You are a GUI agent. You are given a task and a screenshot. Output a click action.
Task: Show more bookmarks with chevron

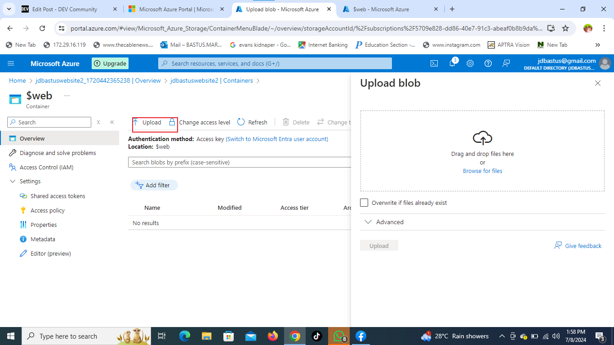point(598,45)
